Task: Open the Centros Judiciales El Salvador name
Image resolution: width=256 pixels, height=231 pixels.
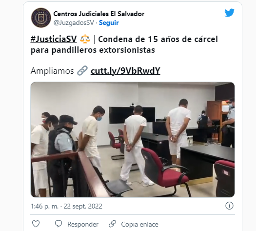Action: 99,14
